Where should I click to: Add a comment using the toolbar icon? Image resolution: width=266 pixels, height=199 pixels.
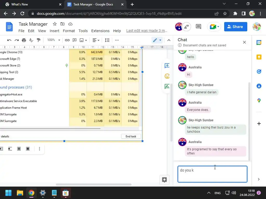tap(75, 40)
